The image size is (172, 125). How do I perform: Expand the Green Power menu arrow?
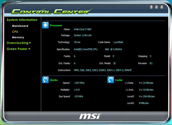tap(29, 49)
